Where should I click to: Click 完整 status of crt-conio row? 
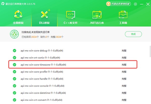[124, 58]
